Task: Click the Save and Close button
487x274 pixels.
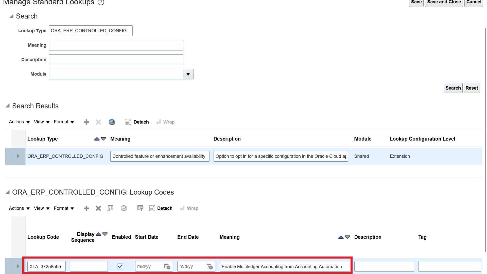Action: coord(444,3)
